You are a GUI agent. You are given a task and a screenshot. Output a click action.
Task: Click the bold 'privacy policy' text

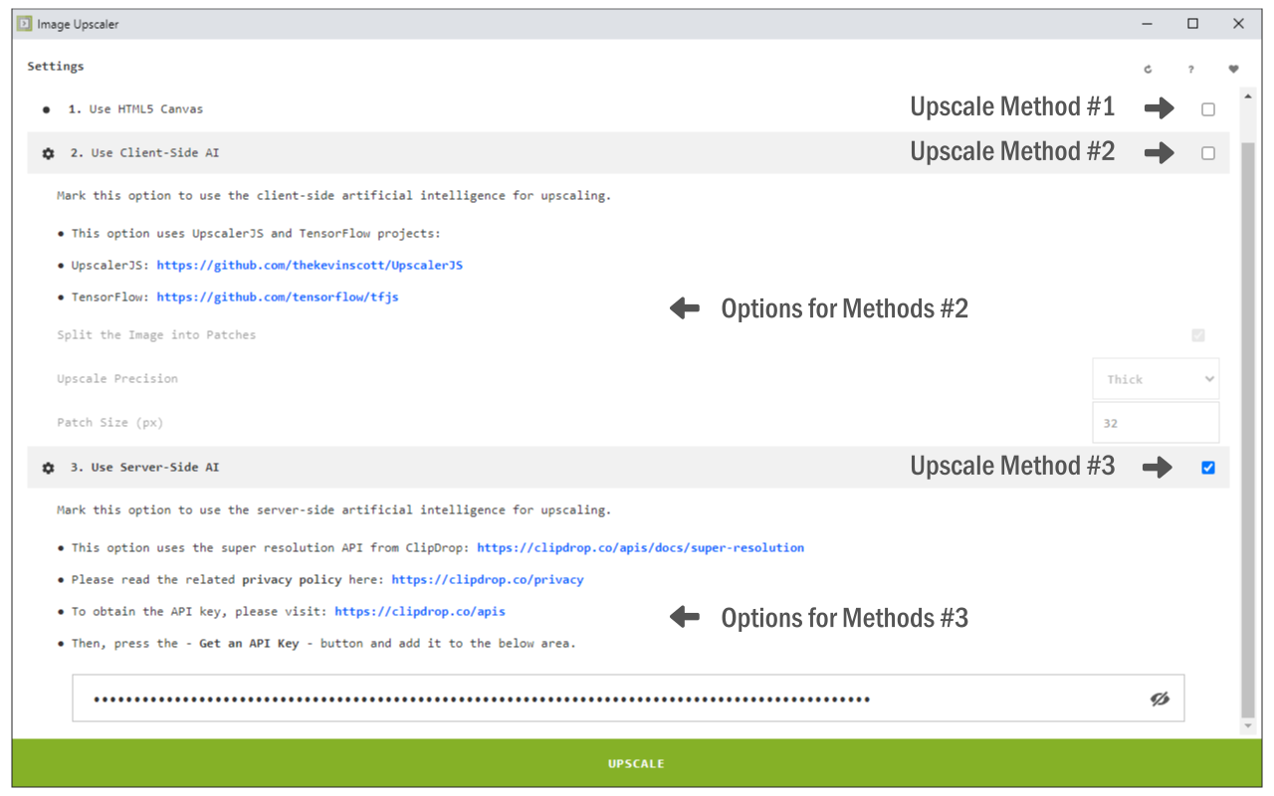coord(292,580)
